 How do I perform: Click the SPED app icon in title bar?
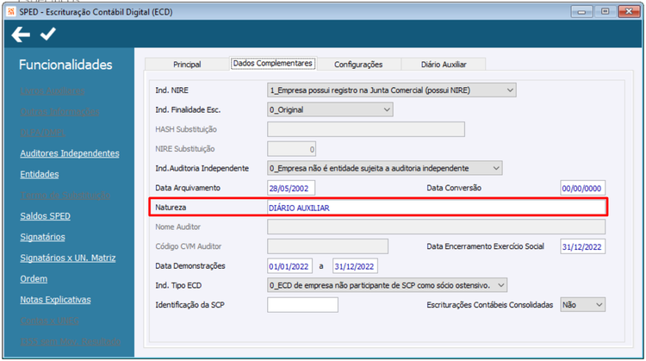pos(11,11)
